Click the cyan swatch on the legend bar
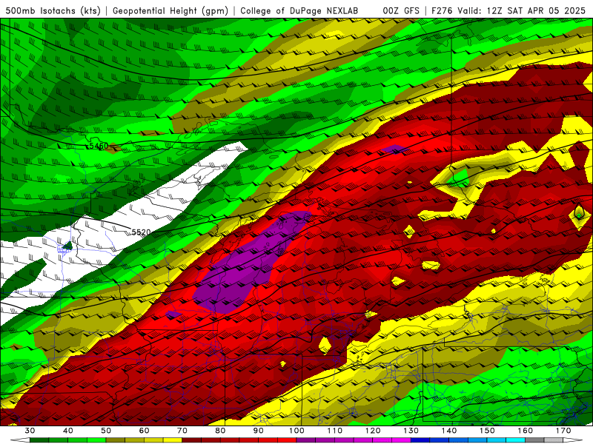 pos(515,440)
